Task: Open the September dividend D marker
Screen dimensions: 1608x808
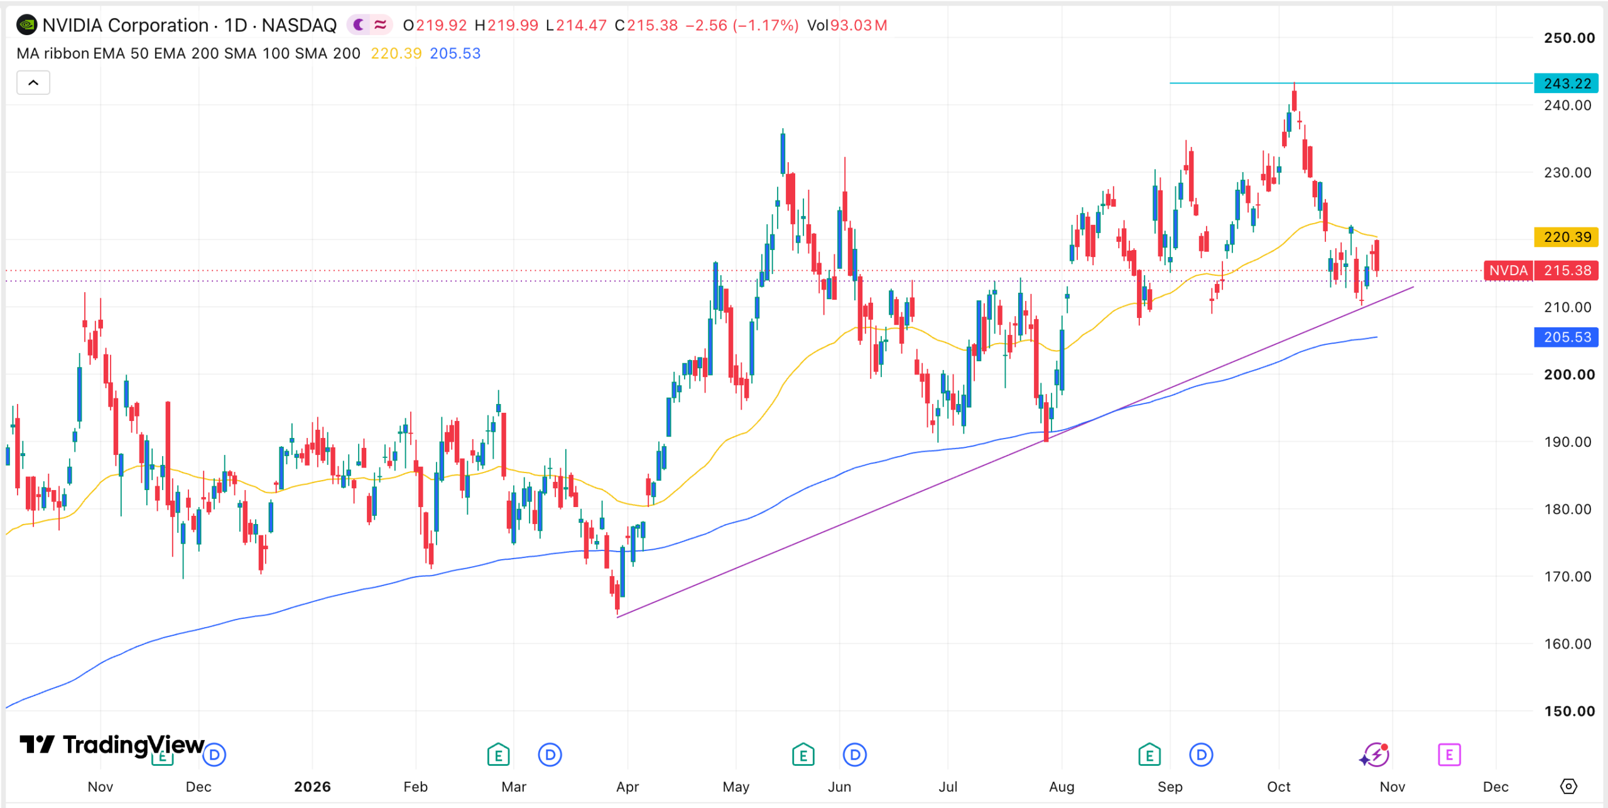Action: pos(1202,755)
